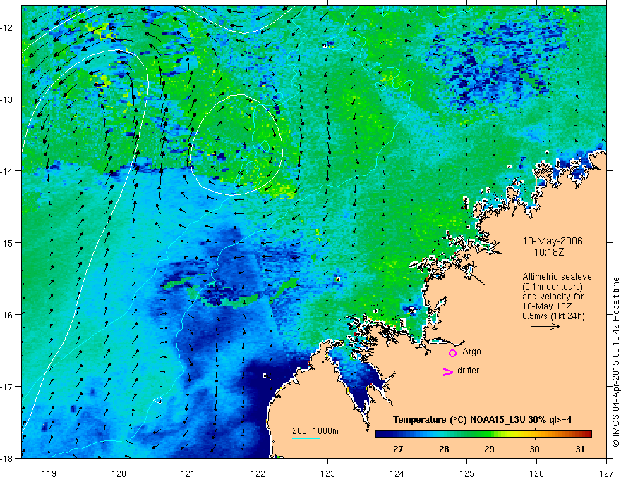Click the '30' color bar label
This screenshot has width=621, height=479.
point(535,449)
